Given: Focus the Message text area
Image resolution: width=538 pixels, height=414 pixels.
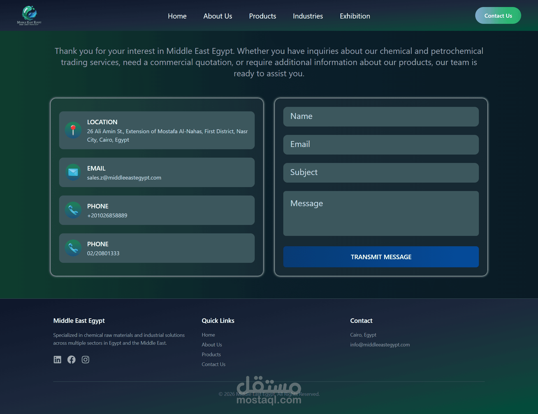Looking at the screenshot, I should pos(381,213).
